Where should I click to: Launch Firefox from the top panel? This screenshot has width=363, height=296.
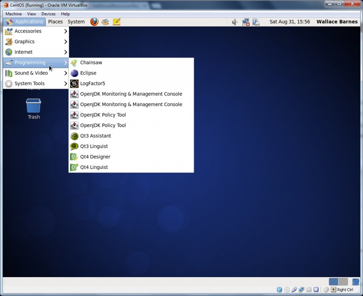(x=94, y=22)
